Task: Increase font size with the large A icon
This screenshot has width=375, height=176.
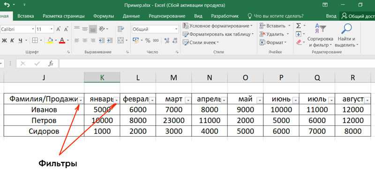Action: [x=58, y=29]
